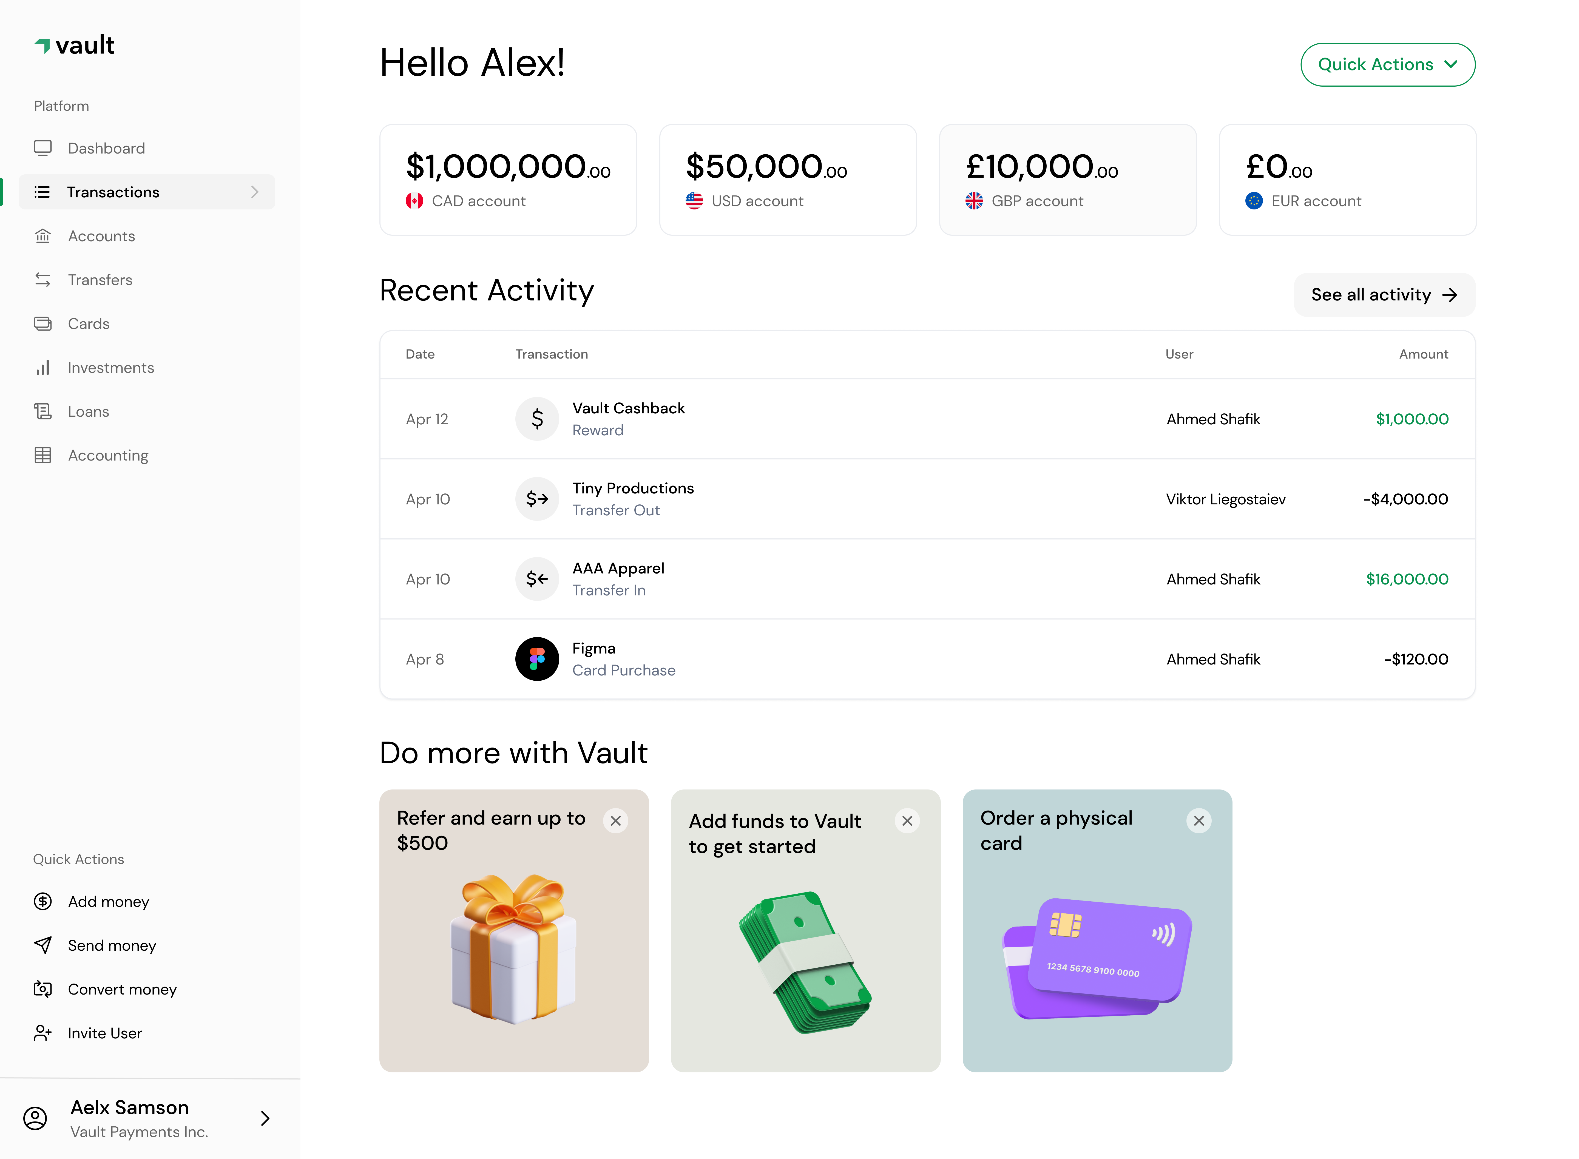This screenshot has height=1159, width=1579.
Task: Dismiss the Order a physical card promo
Action: (1200, 821)
